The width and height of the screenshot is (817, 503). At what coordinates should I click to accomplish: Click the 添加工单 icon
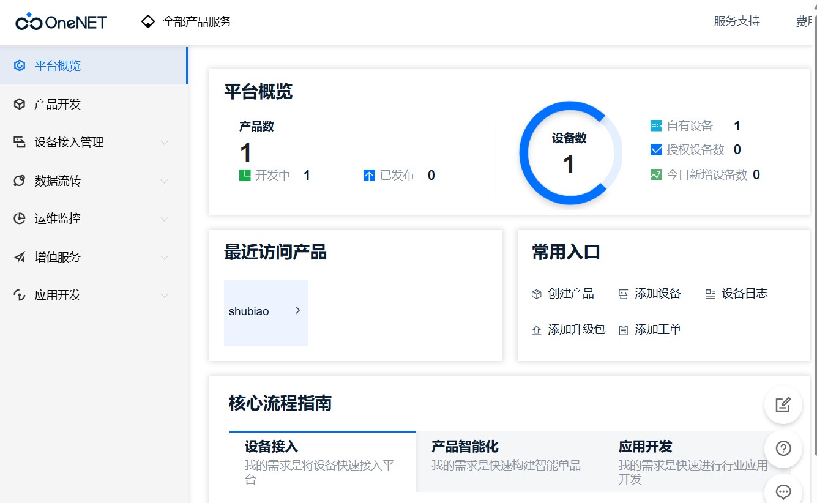click(623, 329)
